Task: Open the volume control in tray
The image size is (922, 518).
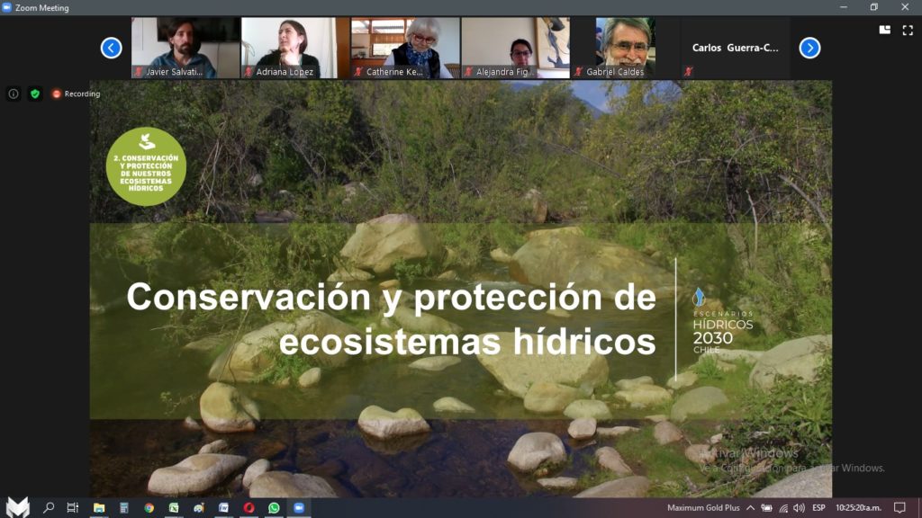Action: 799,508
